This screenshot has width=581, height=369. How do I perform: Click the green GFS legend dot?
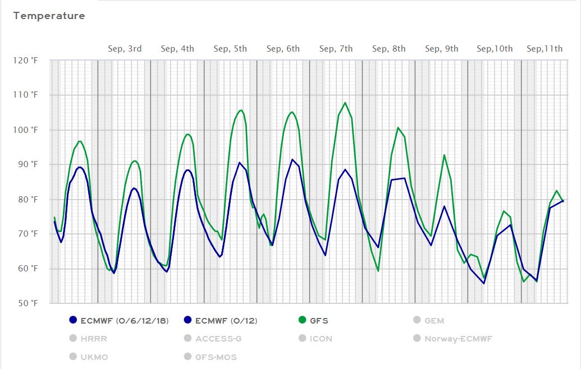[303, 320]
